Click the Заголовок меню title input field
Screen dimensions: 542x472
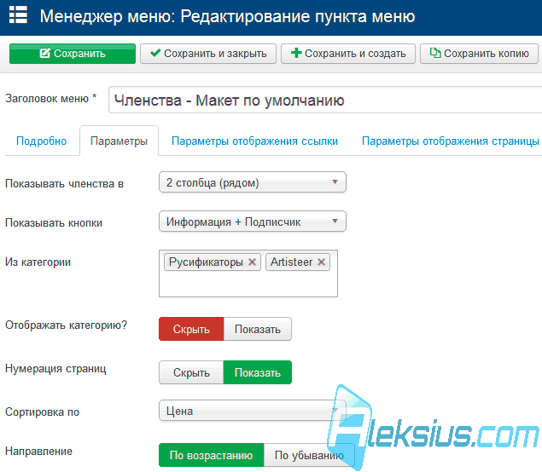click(325, 100)
